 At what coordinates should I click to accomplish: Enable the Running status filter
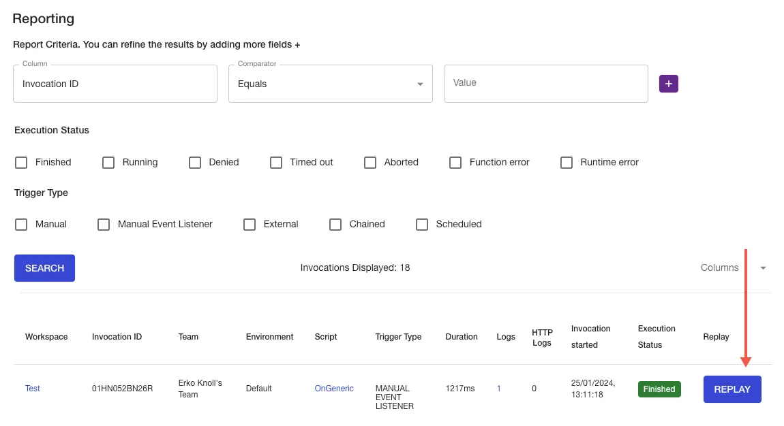pyautogui.click(x=108, y=163)
